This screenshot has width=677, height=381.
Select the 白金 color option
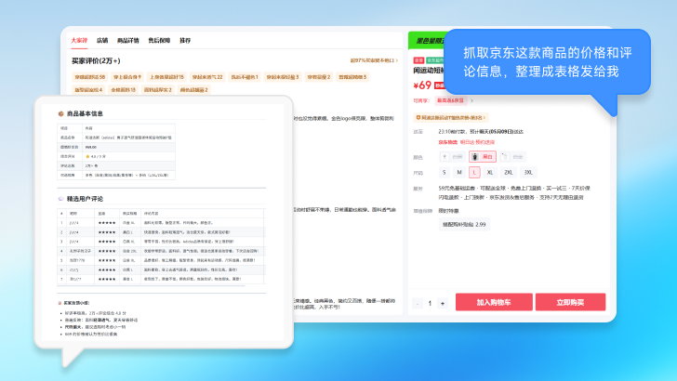pyautogui.click(x=512, y=157)
